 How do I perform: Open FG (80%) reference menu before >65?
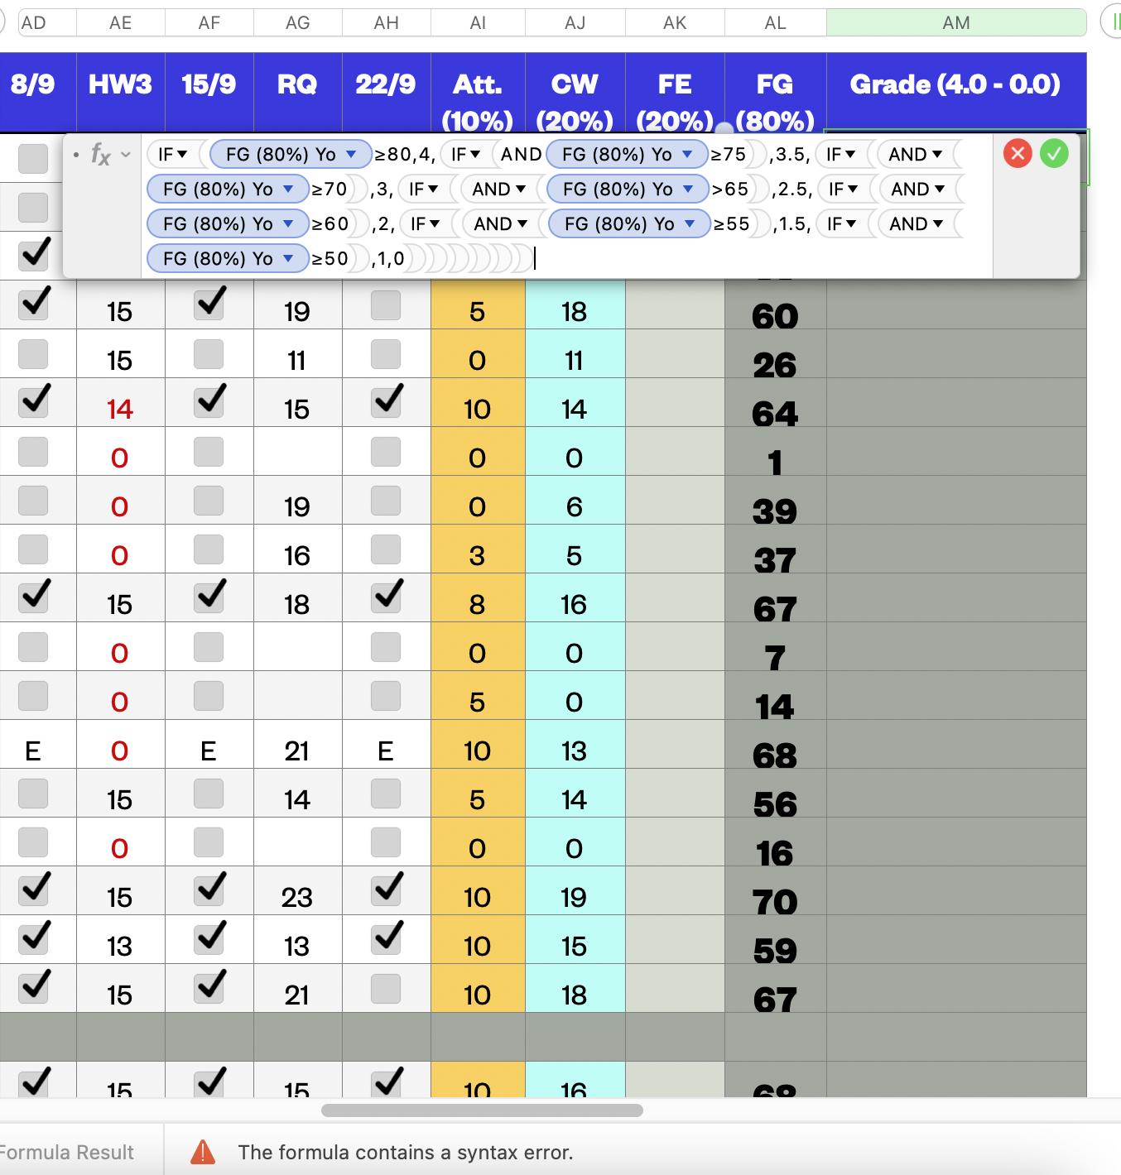point(689,189)
